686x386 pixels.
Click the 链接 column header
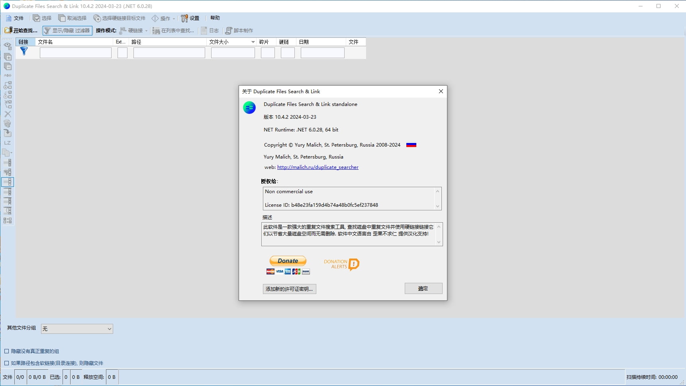click(x=25, y=42)
